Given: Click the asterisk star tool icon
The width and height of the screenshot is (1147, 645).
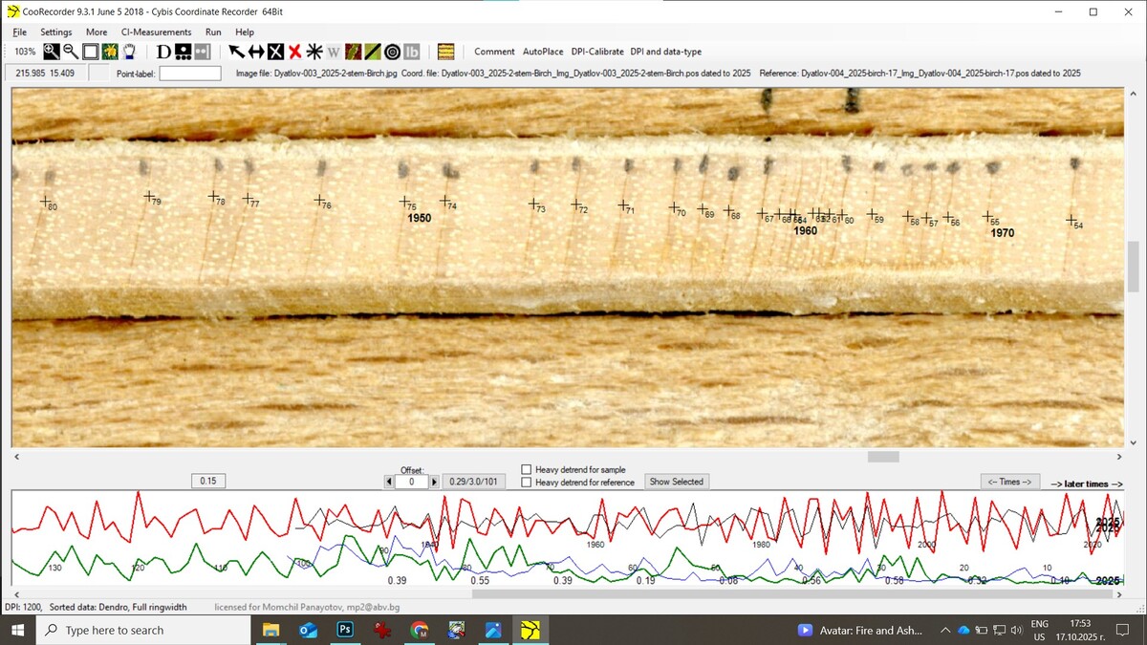Looking at the screenshot, I should [314, 52].
